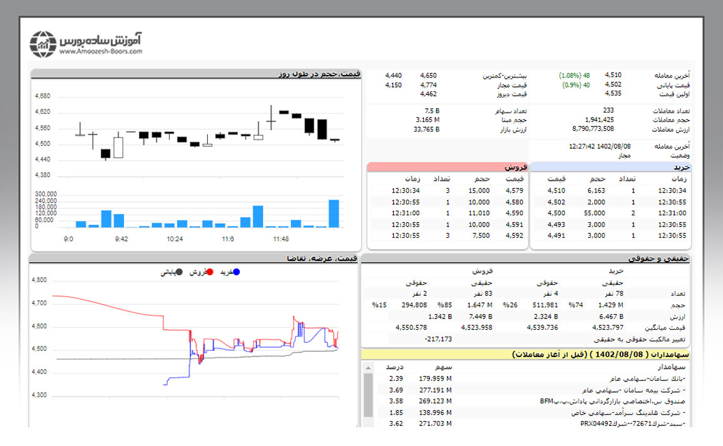Click the قیمت، عرضه، تقاضا chart title bar

tap(194, 258)
